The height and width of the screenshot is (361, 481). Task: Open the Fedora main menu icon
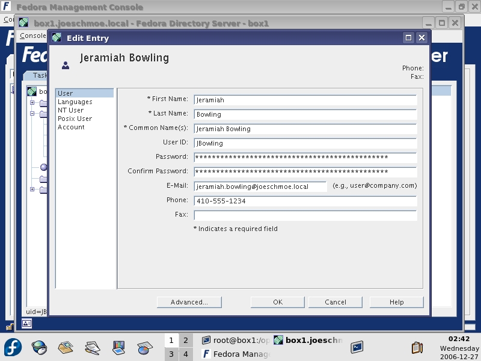tap(13, 347)
